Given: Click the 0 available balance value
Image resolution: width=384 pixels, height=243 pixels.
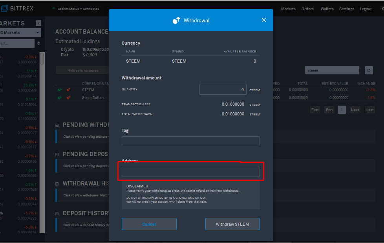Looking at the screenshot, I should (255, 61).
